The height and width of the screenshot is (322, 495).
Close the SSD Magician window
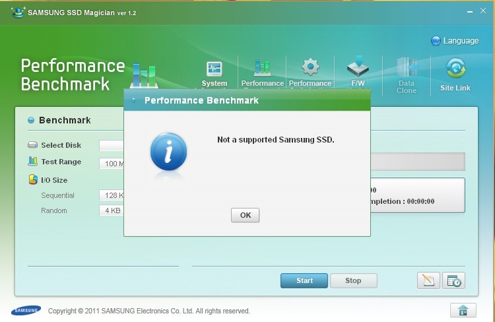tap(483, 11)
